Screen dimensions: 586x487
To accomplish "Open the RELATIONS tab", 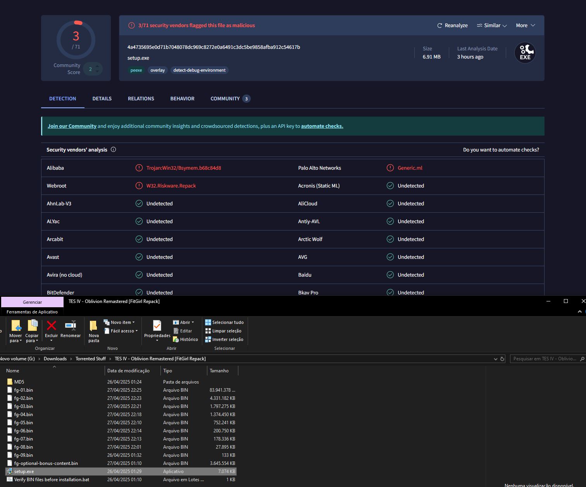I will coord(141,99).
